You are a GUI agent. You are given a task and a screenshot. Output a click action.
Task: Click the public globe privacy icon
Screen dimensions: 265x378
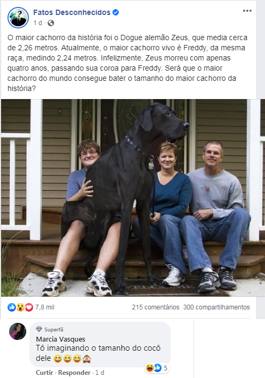pyautogui.click(x=51, y=23)
